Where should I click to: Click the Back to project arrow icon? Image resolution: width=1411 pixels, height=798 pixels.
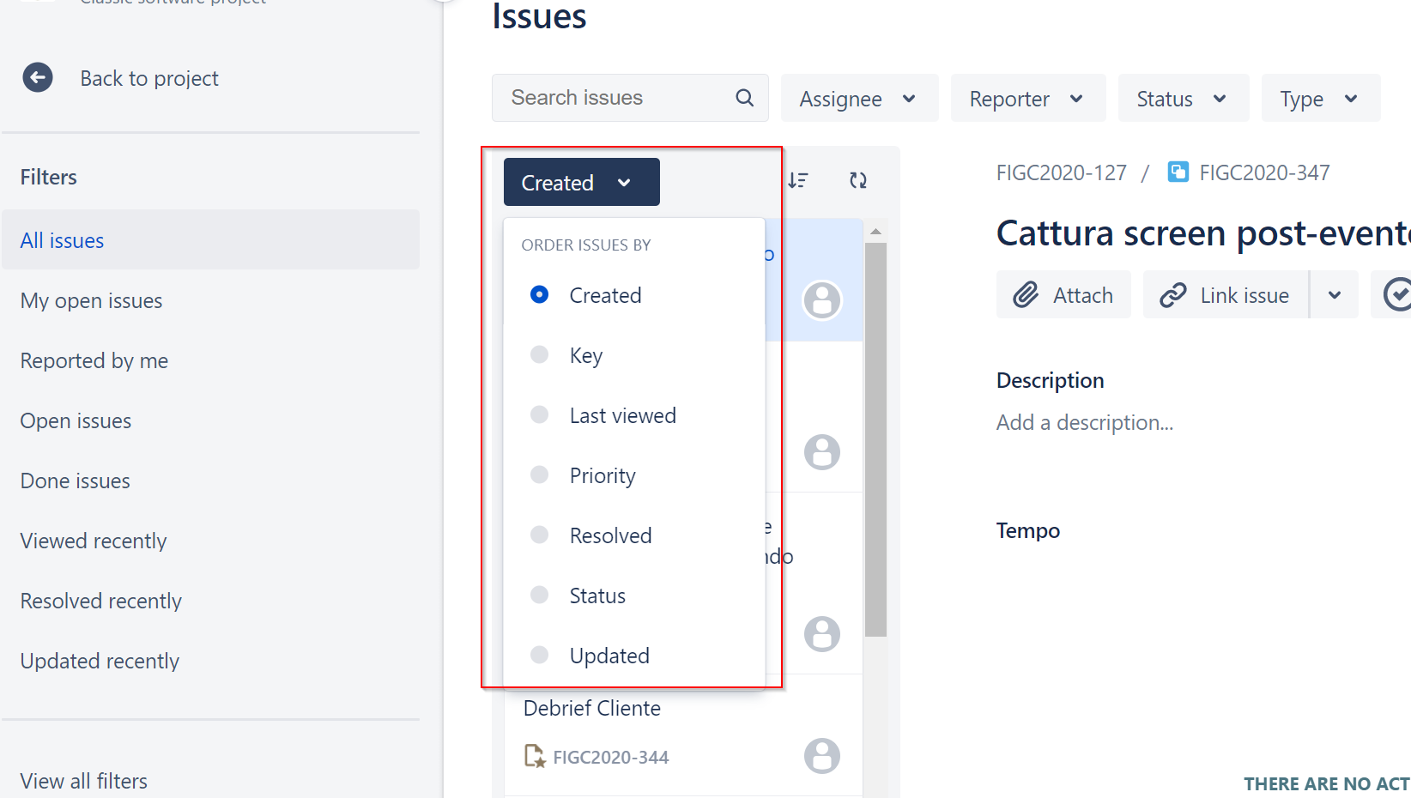click(x=38, y=78)
